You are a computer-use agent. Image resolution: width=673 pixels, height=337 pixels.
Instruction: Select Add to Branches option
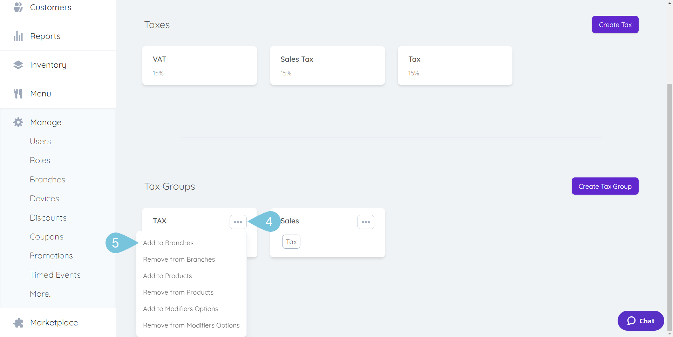168,243
